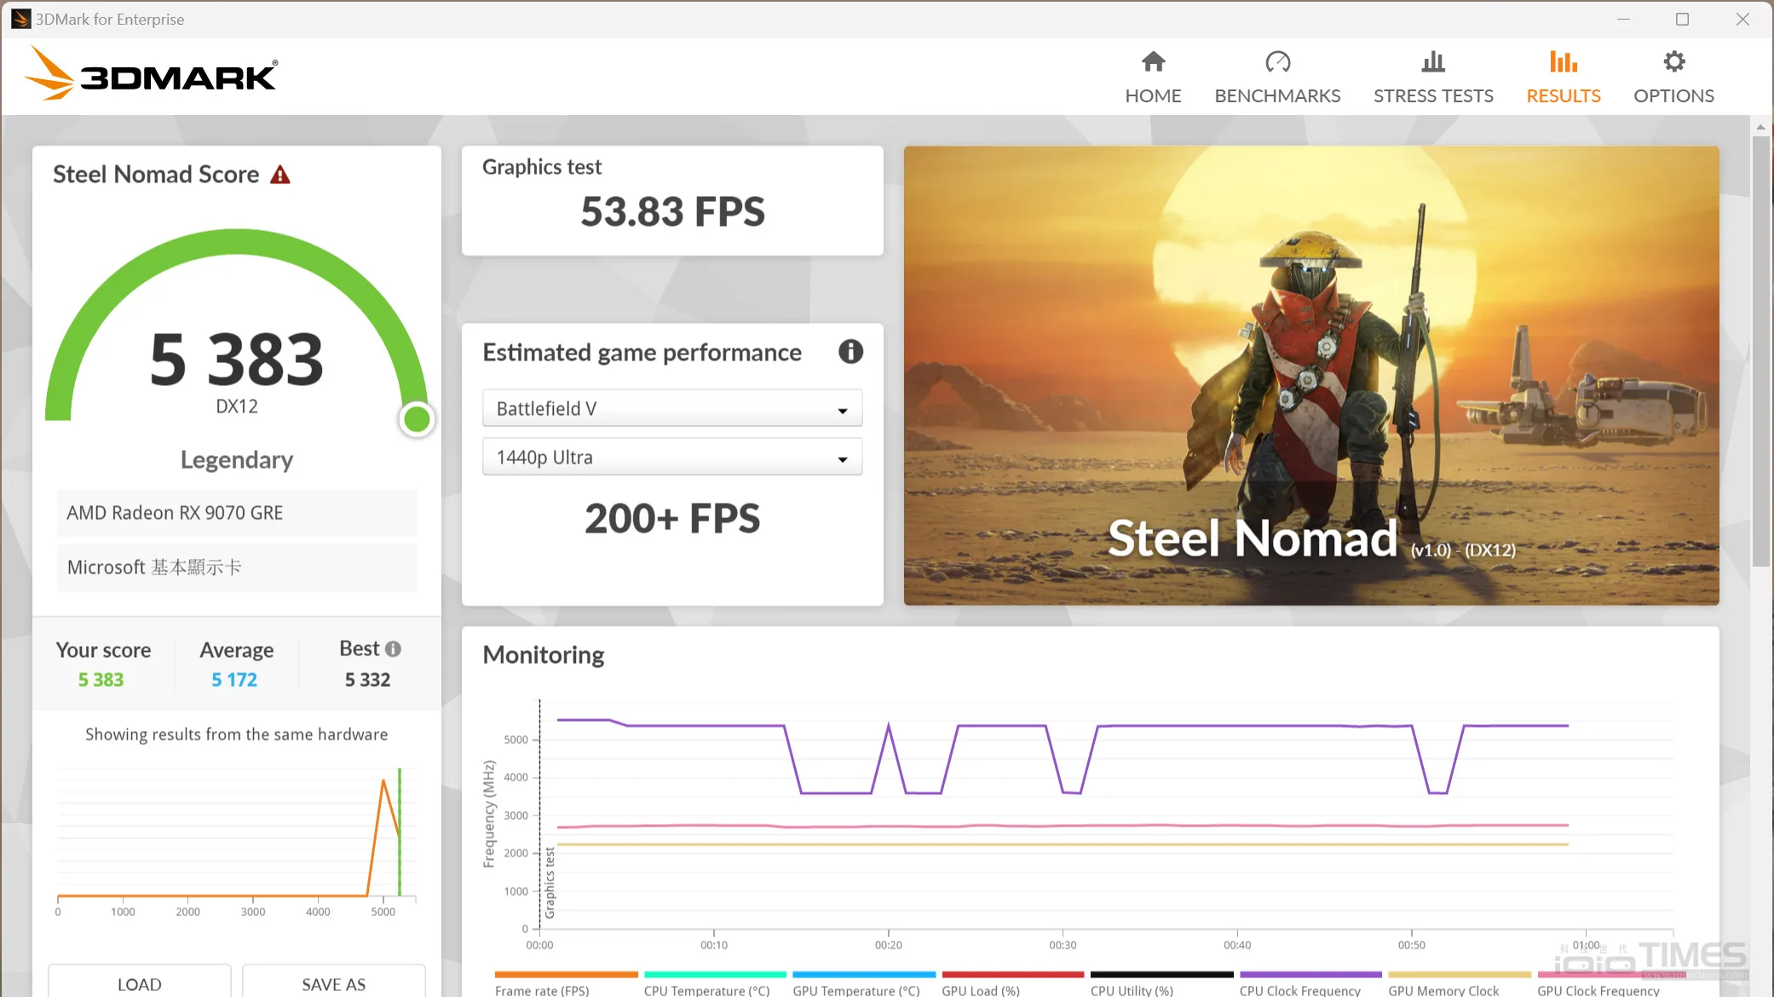Image resolution: width=1774 pixels, height=997 pixels.
Task: Open the BENCHMARKS tab
Action: (1277, 78)
